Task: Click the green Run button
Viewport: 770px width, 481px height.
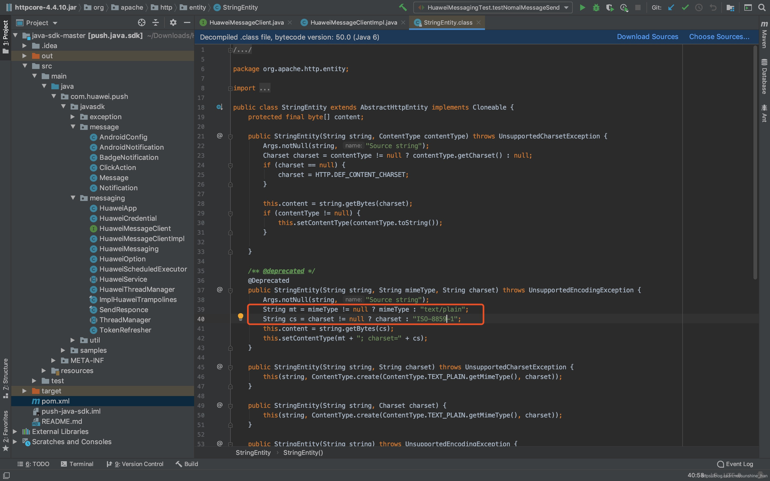Action: 582,7
